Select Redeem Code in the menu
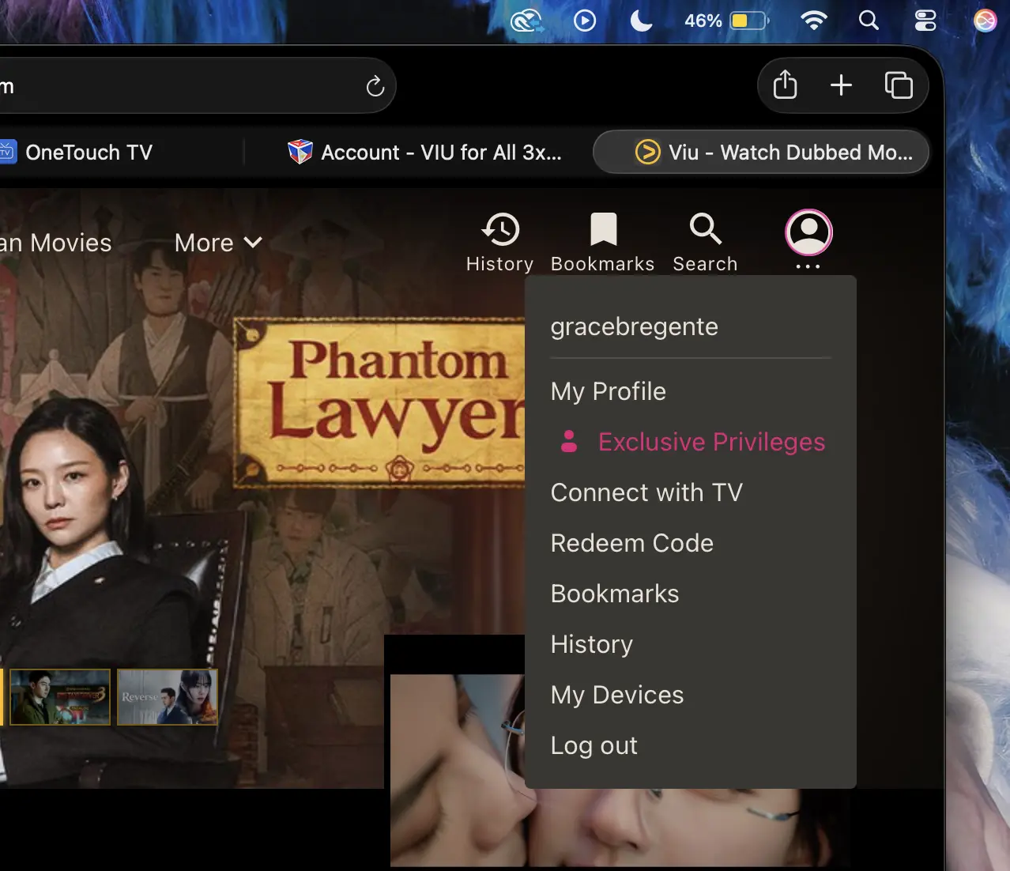Screen dimensions: 1010x871 coord(632,543)
